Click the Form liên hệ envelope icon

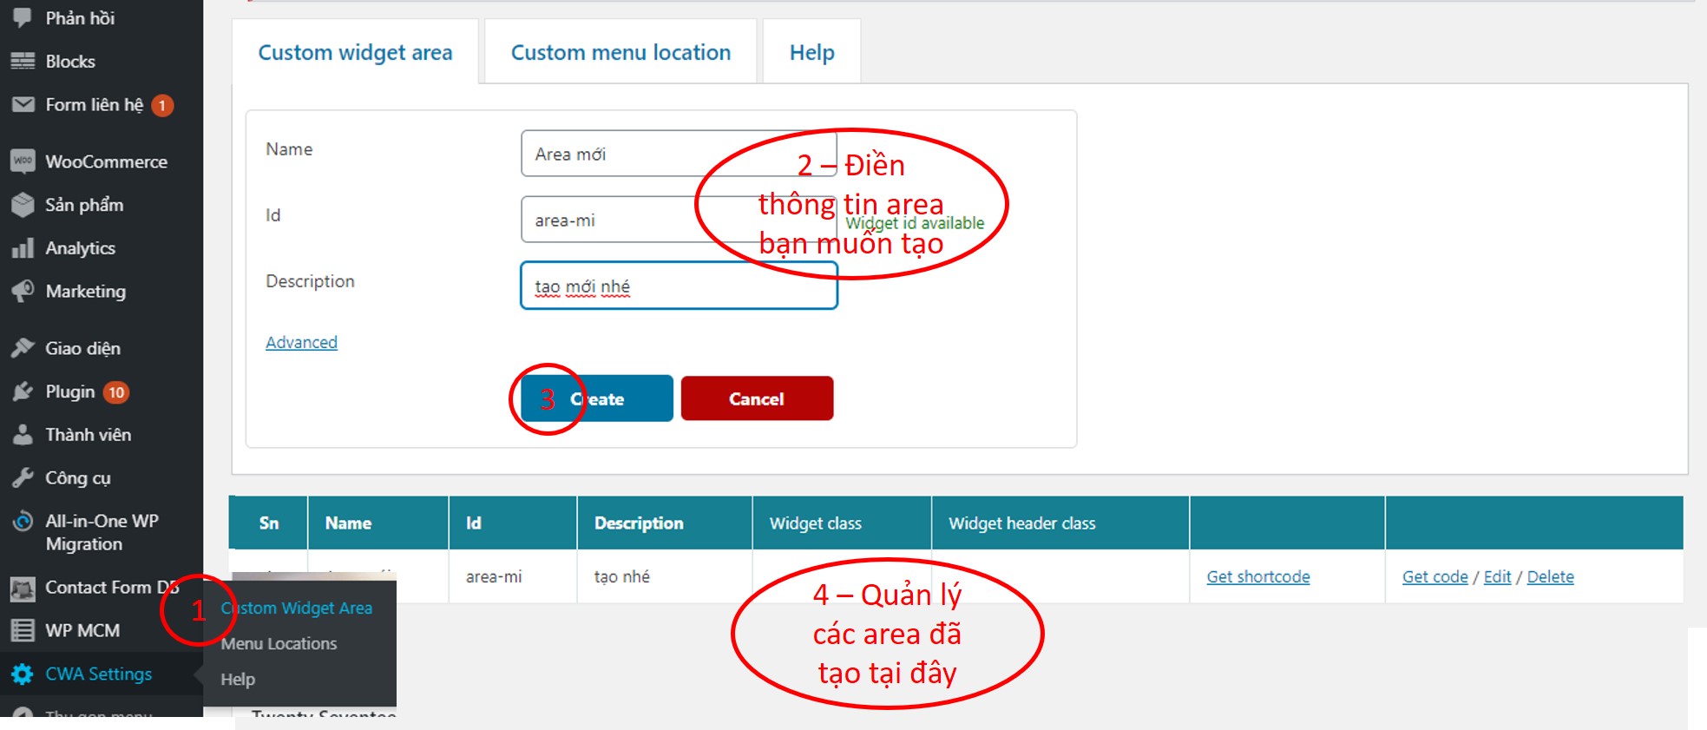[23, 105]
